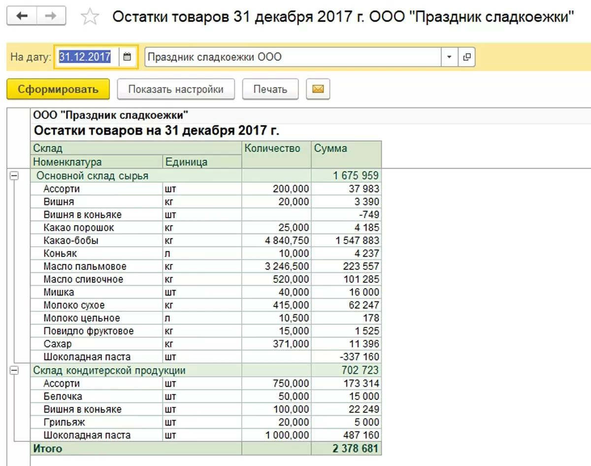Open organization record with the open-form icon
The width and height of the screenshot is (591, 466).
[466, 57]
